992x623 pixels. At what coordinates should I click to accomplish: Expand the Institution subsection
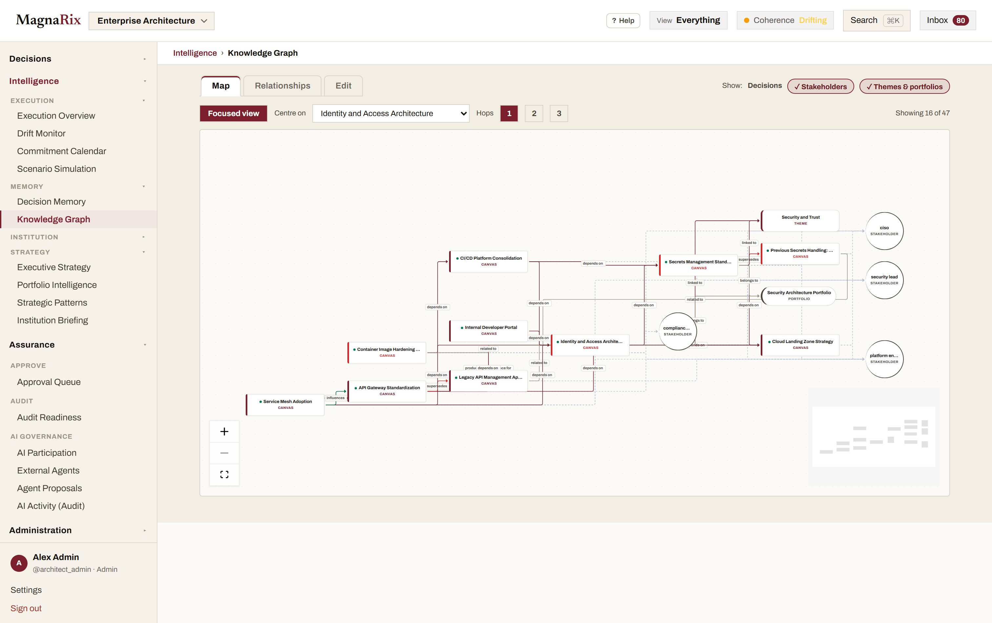pyautogui.click(x=78, y=237)
